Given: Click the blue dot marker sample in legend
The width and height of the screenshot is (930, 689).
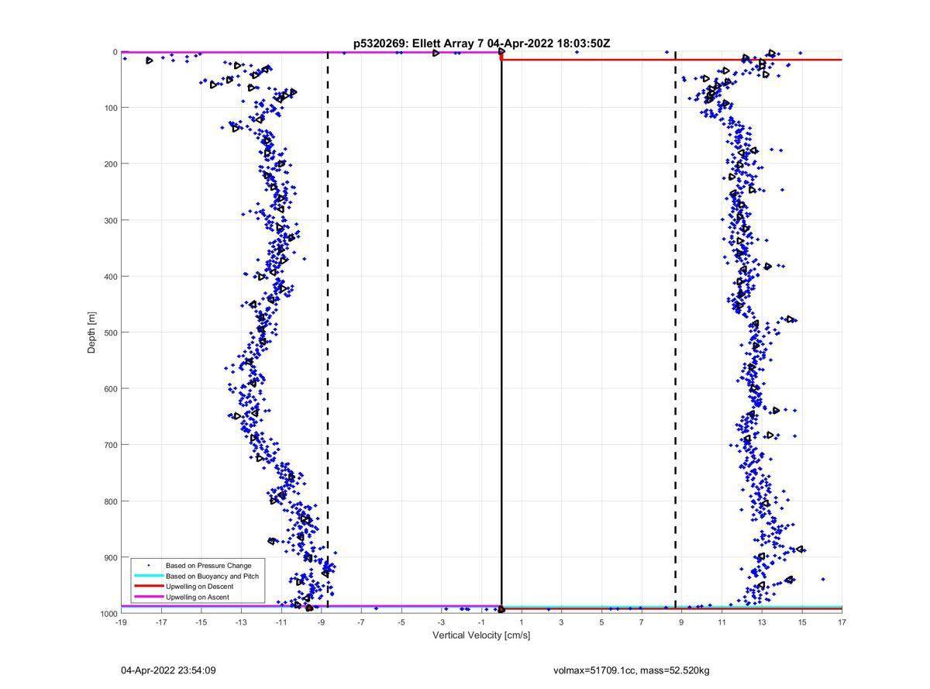Looking at the screenshot, I should pos(148,566).
